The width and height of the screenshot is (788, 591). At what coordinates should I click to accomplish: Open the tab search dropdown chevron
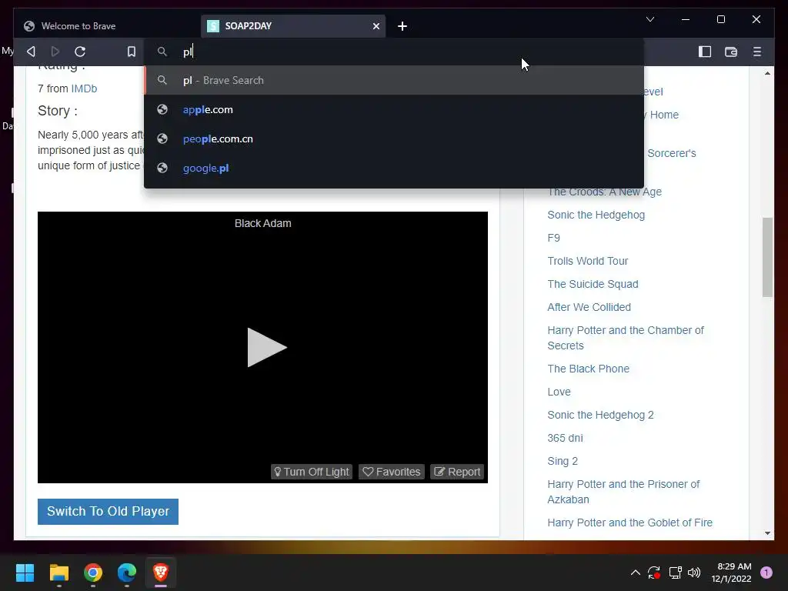649,19
